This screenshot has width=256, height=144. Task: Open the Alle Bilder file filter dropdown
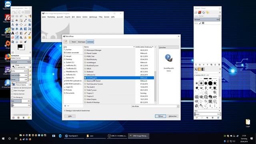[x=155, y=106]
